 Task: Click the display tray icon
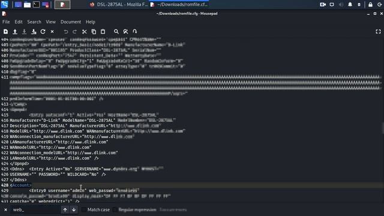[x=332, y=4]
